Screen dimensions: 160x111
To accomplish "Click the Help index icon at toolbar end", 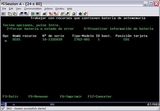I will pyautogui.click(x=85, y=14).
